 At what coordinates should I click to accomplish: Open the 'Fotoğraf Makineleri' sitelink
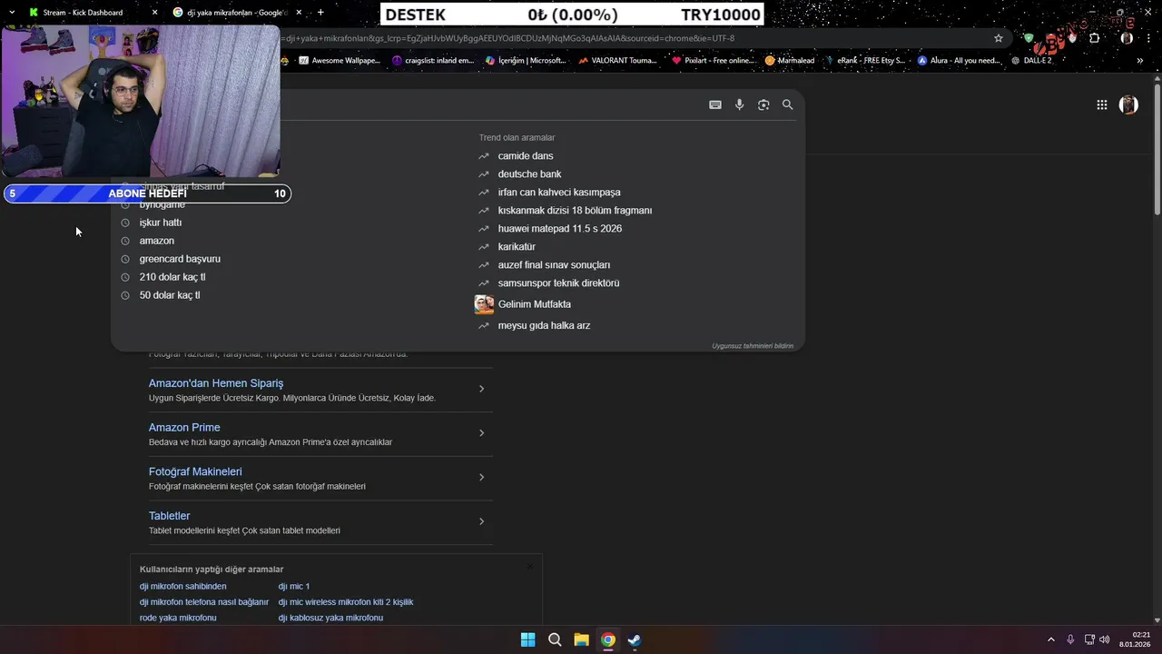tap(195, 471)
